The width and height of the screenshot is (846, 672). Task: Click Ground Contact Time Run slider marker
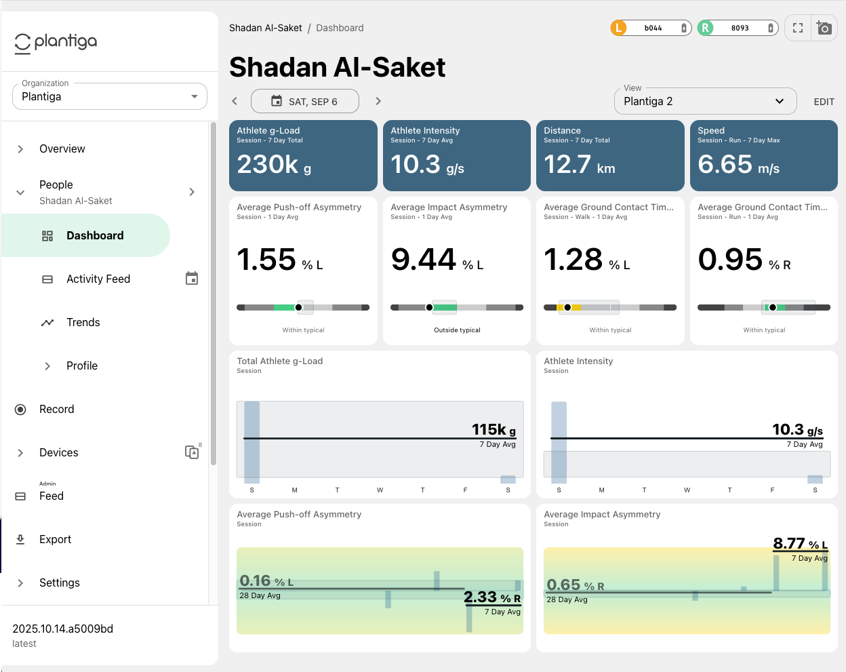772,307
